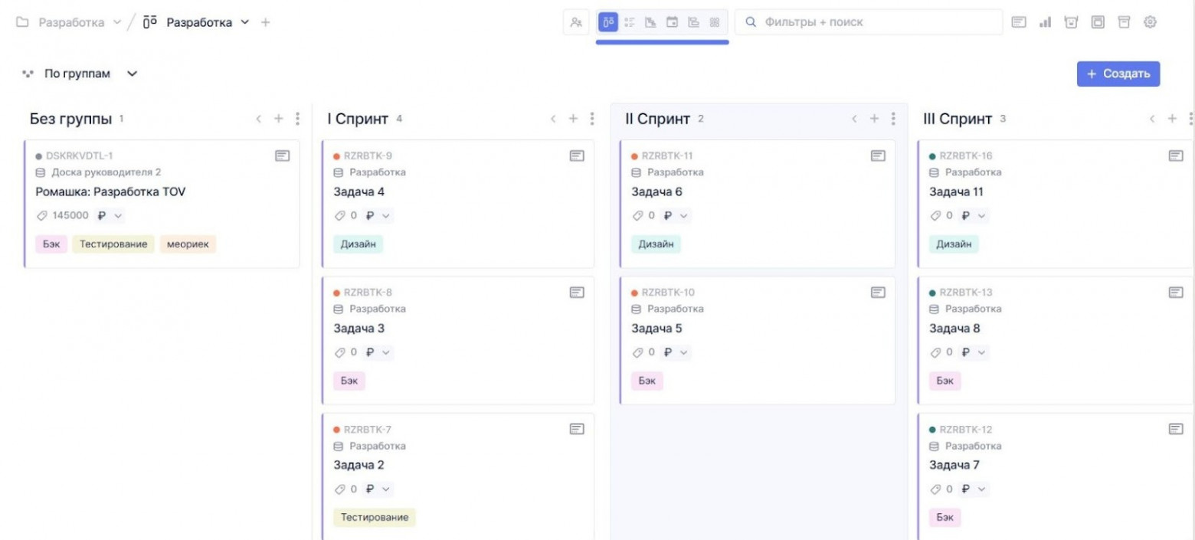
Task: Open card details icon on Задача 4
Action: [577, 155]
